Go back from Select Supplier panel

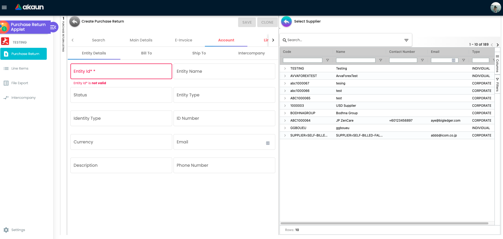286,22
